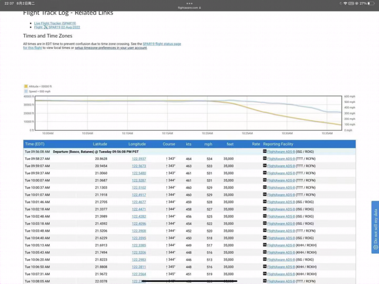The image size is (379, 284).
Task: Click the FA icon in the 10:06:50 AM row
Action: [265, 266]
